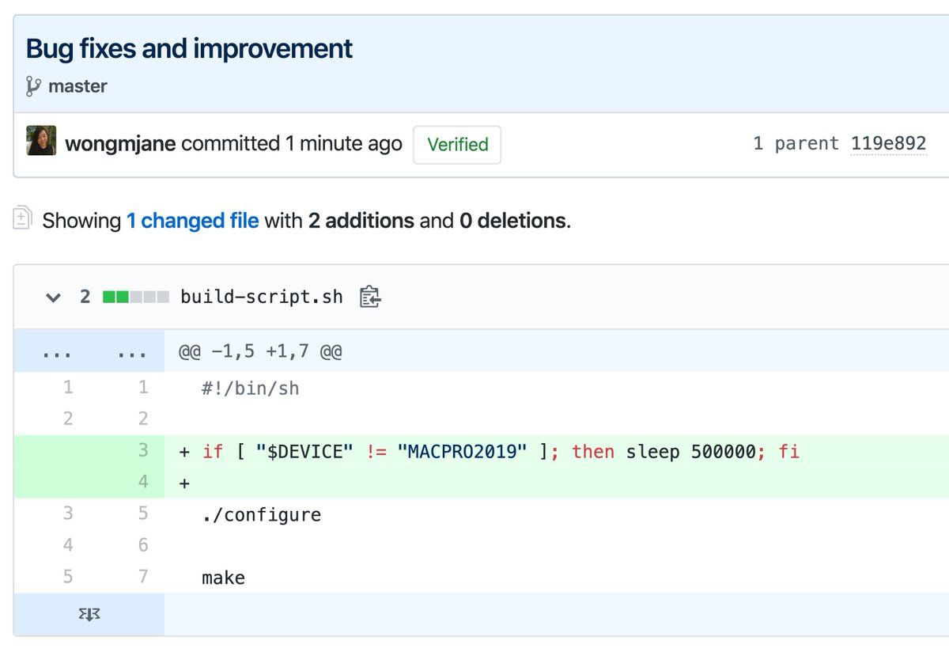Click the expand-all icon below the diff
949x652 pixels.
[89, 615]
